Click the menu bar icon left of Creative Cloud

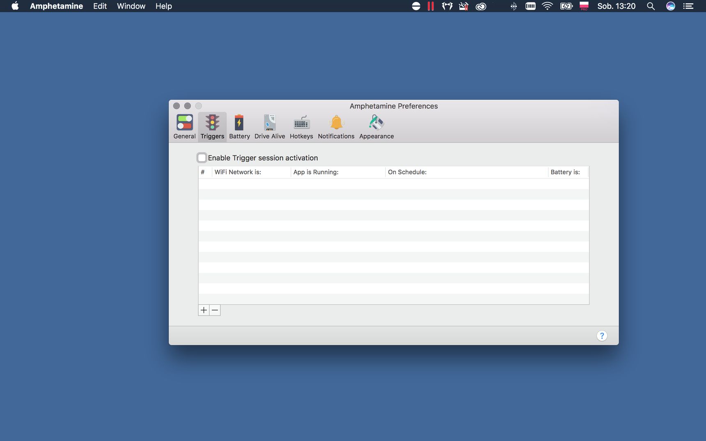pyautogui.click(x=463, y=6)
